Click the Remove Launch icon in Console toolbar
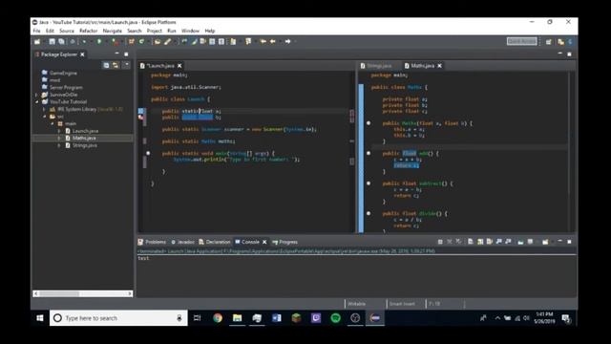 tap(450, 242)
